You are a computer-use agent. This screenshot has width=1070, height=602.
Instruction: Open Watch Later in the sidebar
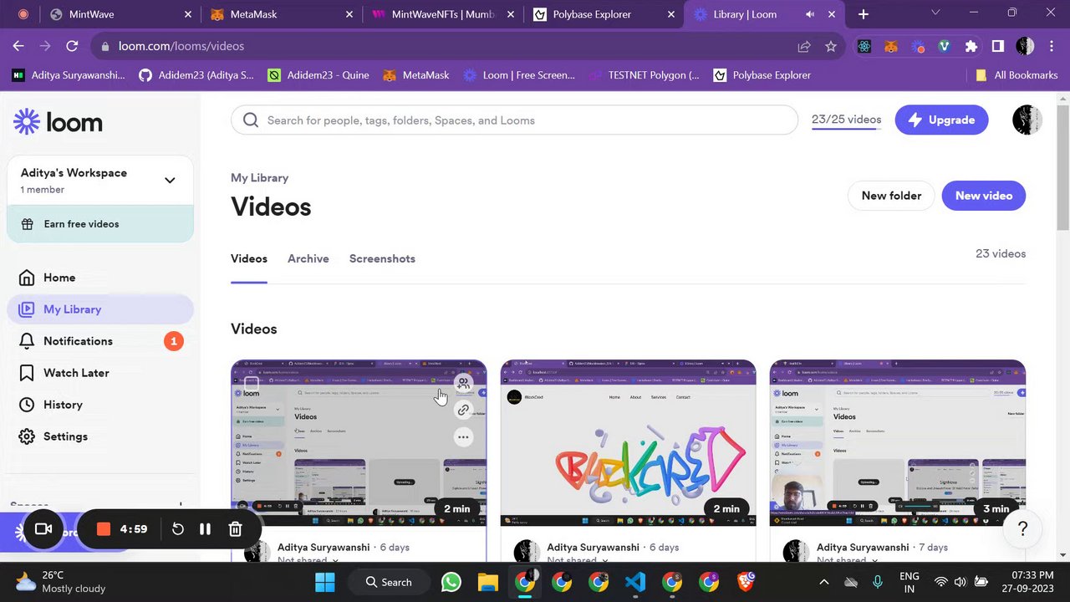click(100, 373)
